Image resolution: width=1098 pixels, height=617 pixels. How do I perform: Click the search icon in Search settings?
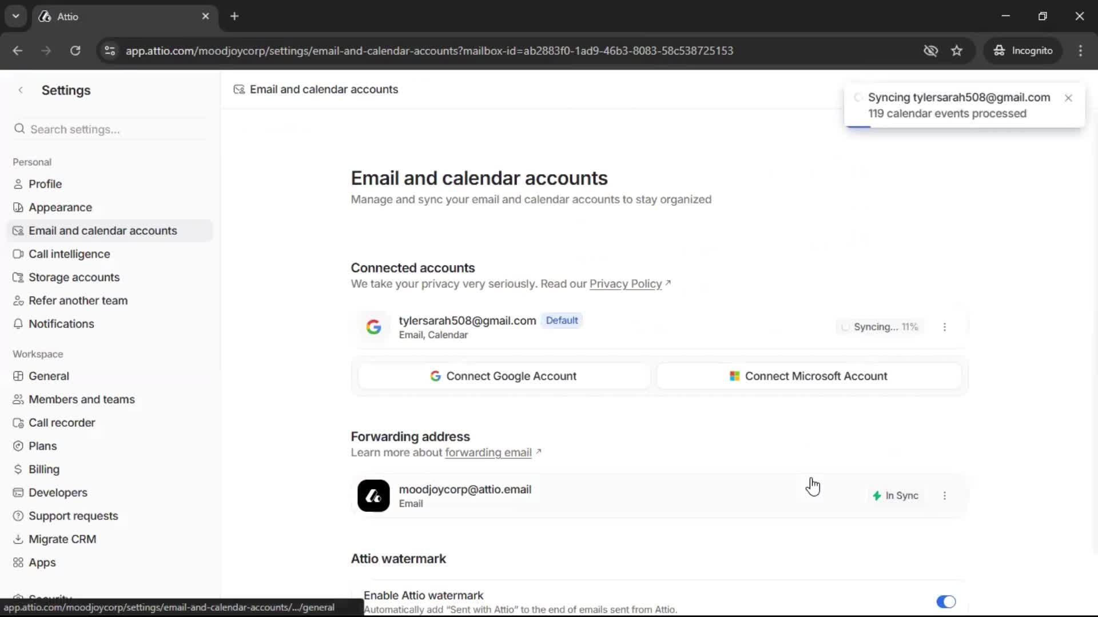pyautogui.click(x=20, y=129)
